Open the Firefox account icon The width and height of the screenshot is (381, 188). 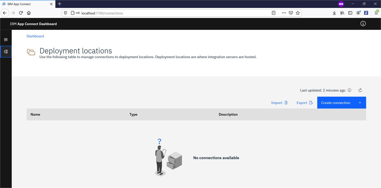click(x=358, y=13)
